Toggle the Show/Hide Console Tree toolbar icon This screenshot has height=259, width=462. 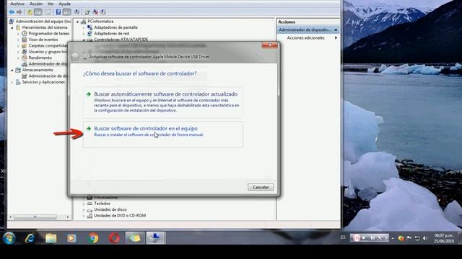click(38, 12)
